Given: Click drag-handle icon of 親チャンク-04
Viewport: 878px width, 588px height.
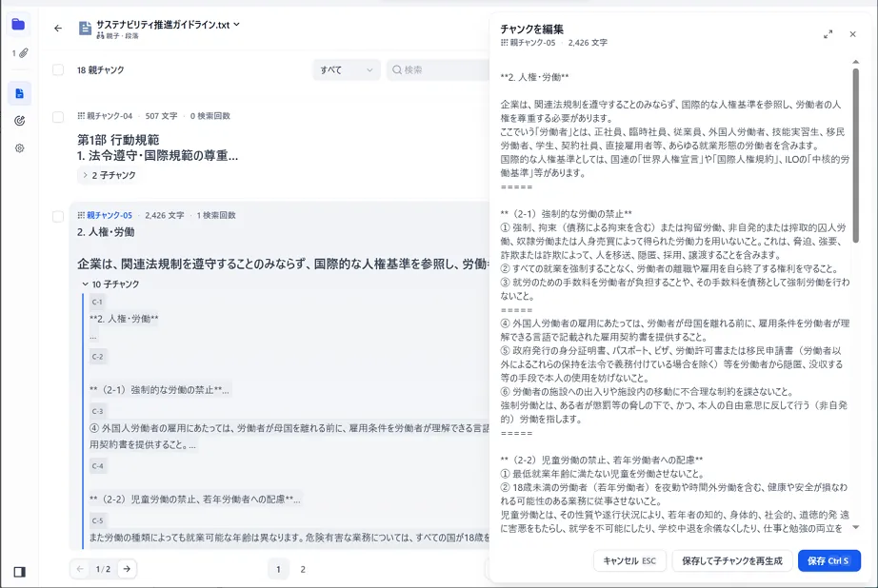Looking at the screenshot, I should coord(81,116).
